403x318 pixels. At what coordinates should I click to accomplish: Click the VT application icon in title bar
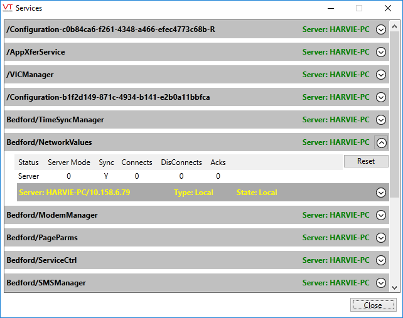(x=8, y=8)
